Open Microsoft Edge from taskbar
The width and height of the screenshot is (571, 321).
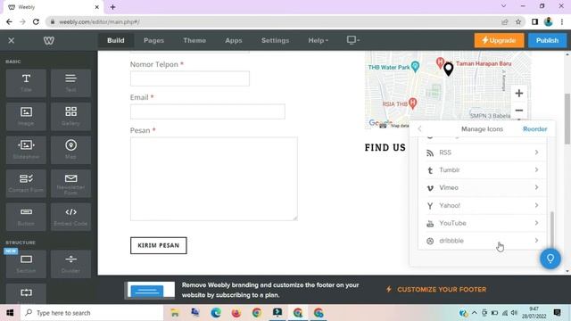(x=216, y=313)
